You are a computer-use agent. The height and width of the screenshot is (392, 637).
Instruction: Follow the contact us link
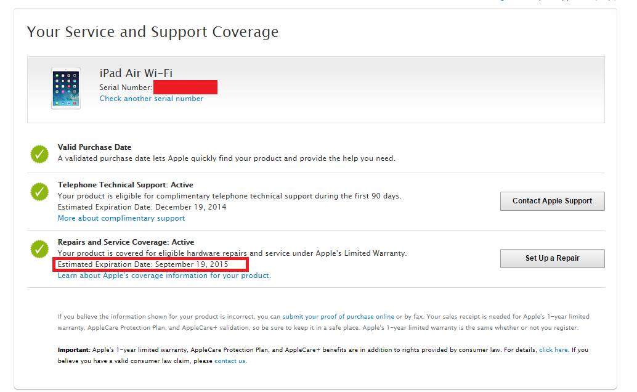230,361
